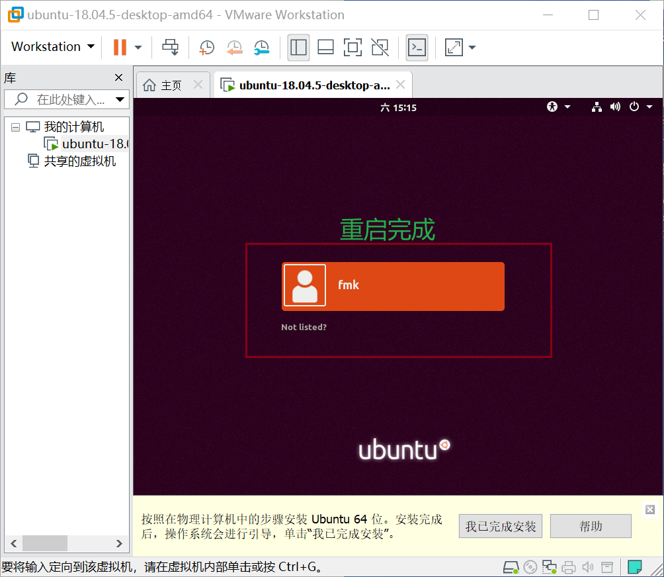Click the Ubuntu network icon
664x577 pixels.
597,107
